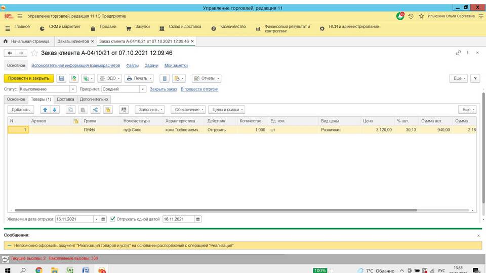Click the Провести и закрыть button
486x273 pixels.
point(29,78)
